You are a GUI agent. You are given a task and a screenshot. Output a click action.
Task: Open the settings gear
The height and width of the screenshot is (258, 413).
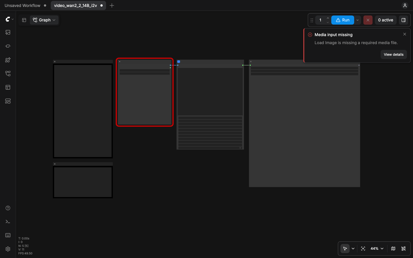pyautogui.click(x=8, y=249)
